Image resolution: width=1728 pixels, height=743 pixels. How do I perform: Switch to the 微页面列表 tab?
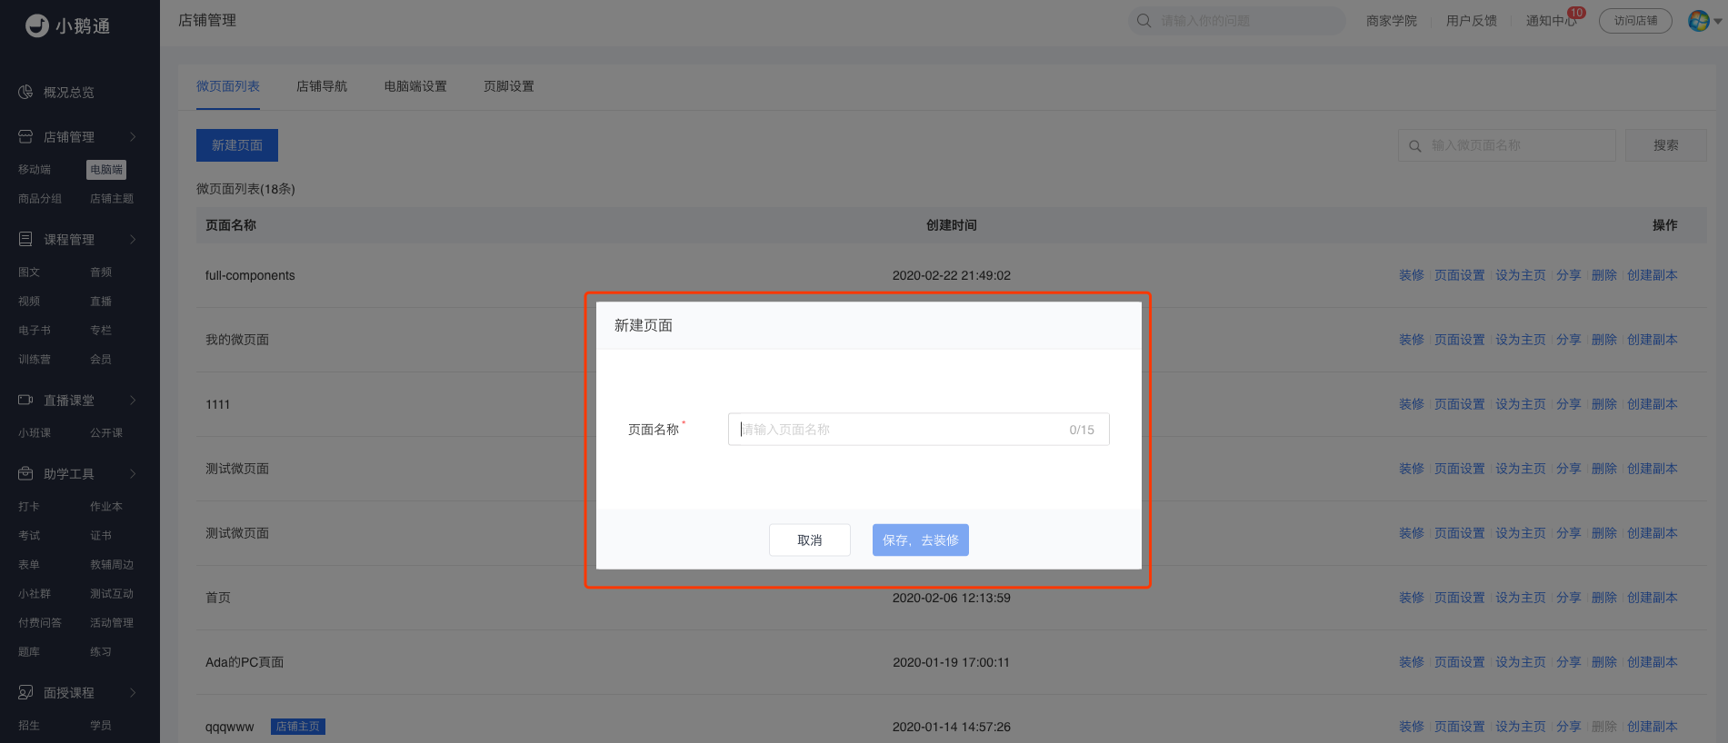coord(228,86)
